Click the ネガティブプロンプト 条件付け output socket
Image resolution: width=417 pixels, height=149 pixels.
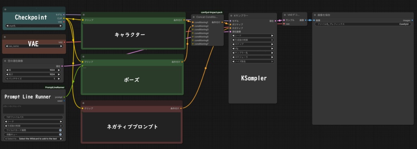(181, 108)
